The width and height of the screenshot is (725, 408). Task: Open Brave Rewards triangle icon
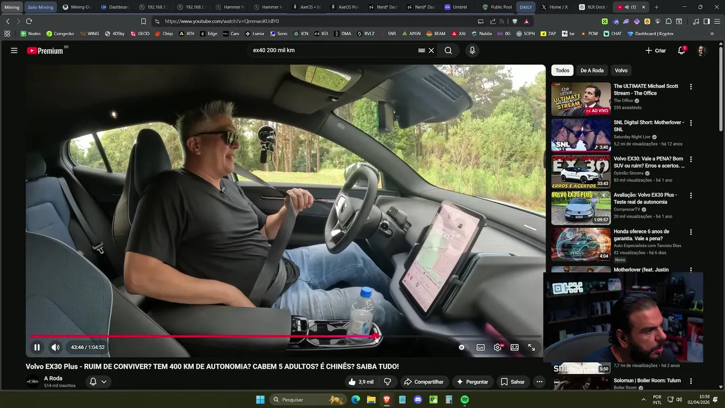coord(527,21)
